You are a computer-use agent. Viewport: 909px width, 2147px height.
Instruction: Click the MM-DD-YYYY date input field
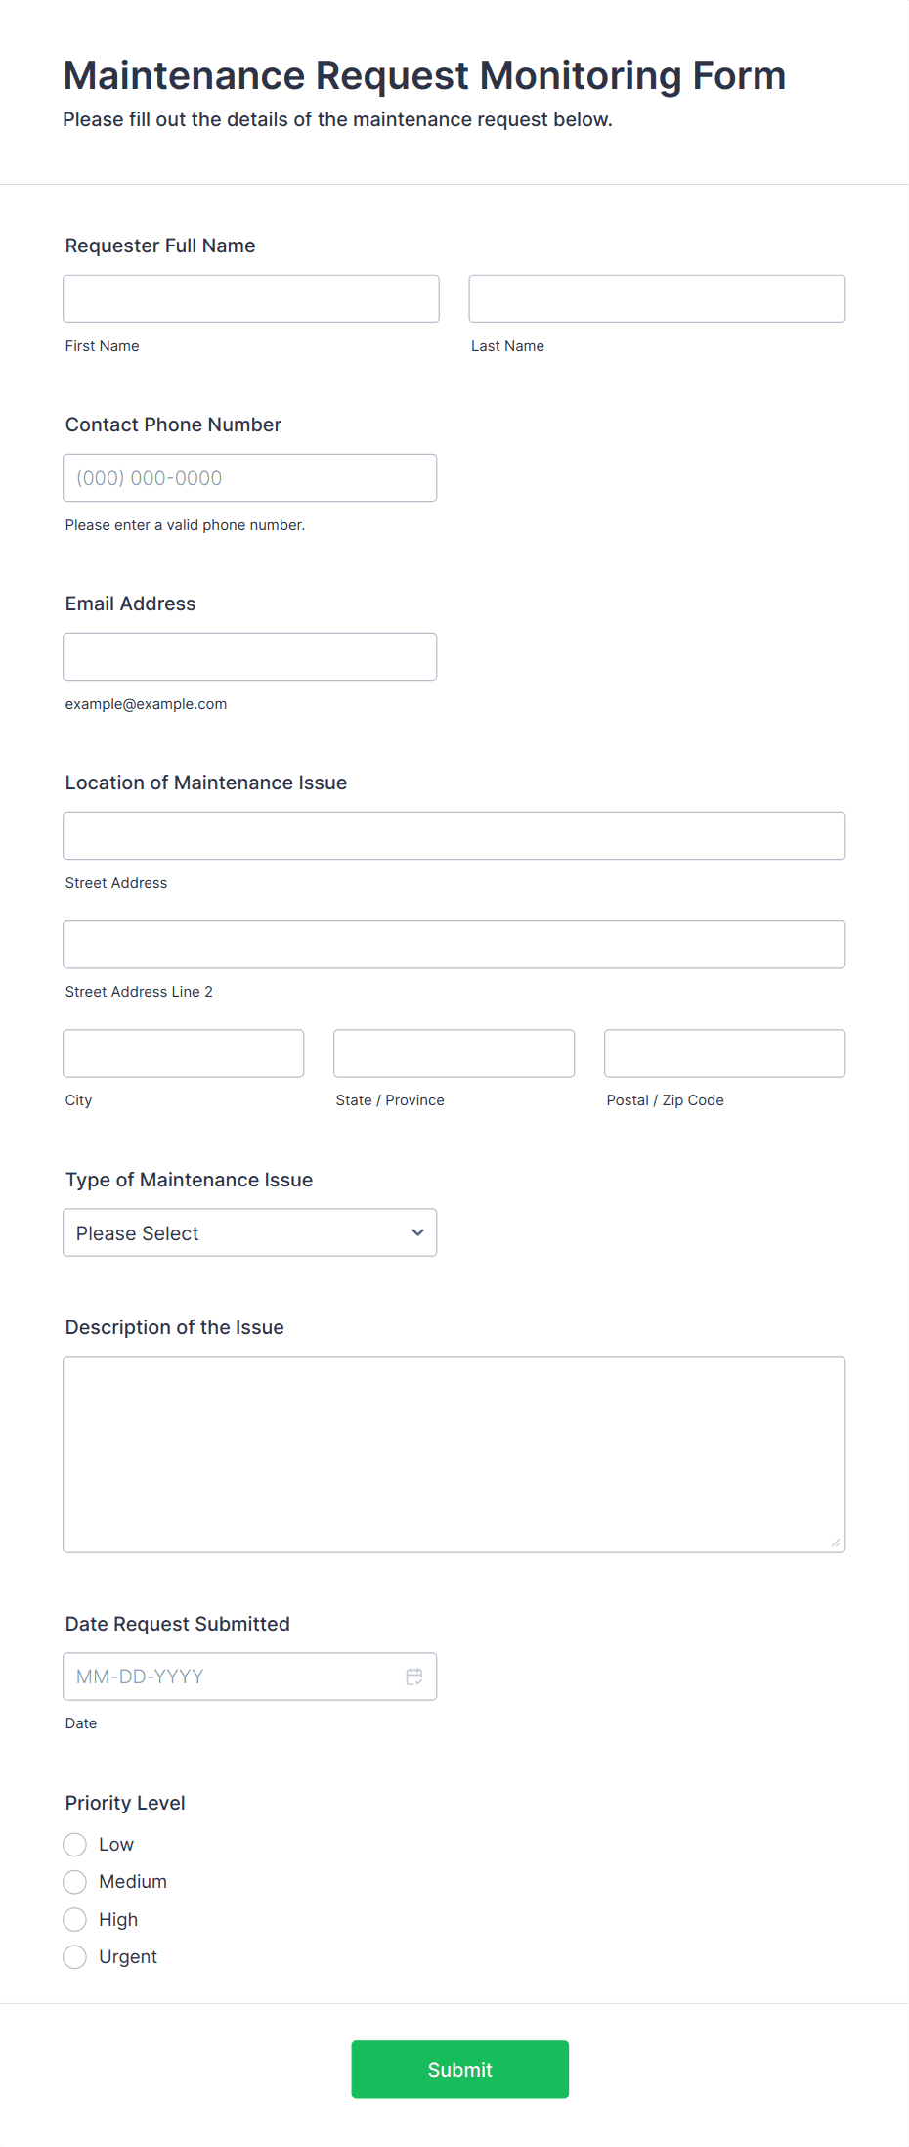235,1676
